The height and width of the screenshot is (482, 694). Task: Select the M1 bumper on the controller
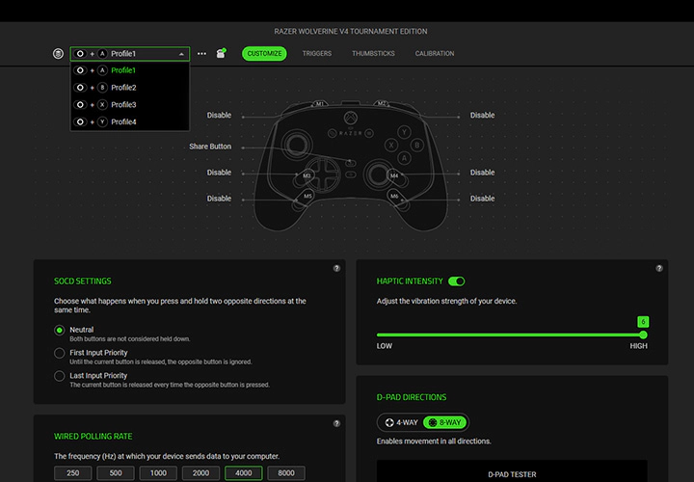point(320,104)
